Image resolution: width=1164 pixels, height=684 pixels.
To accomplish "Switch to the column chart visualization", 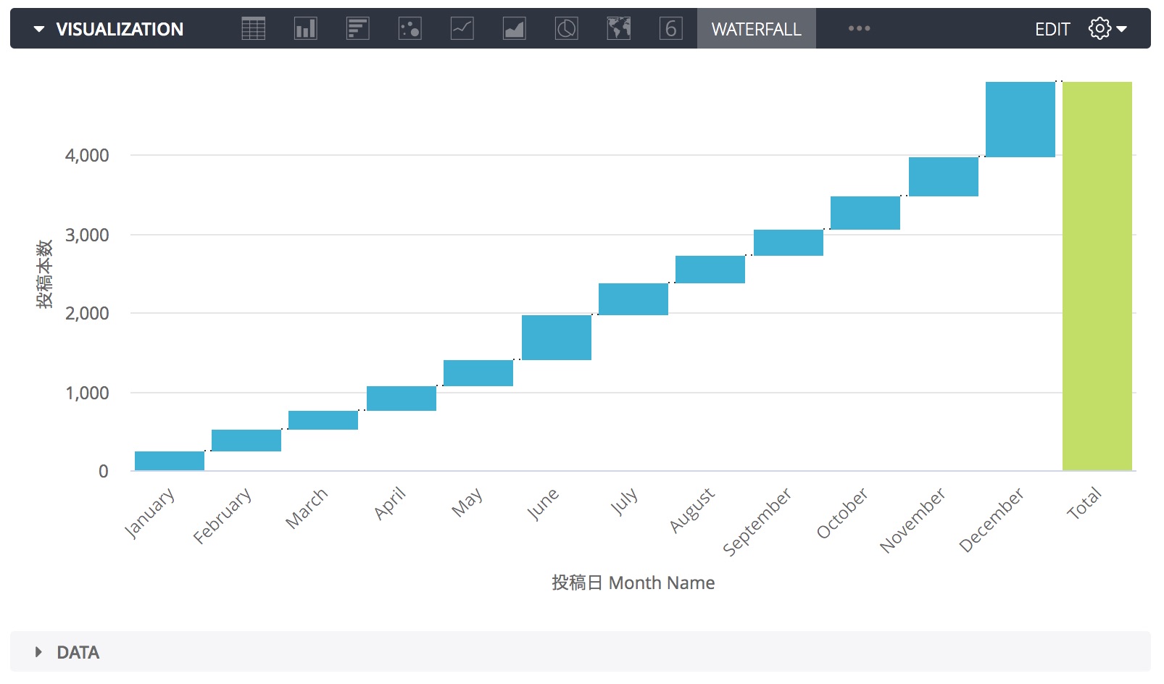I will point(305,28).
